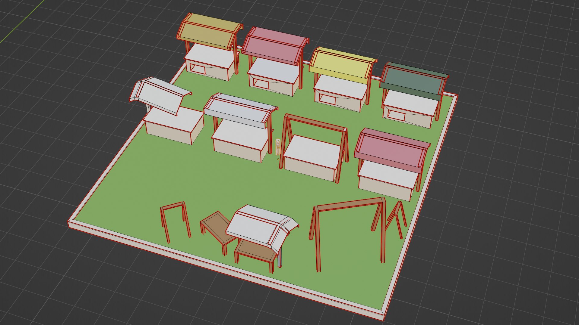Image resolution: width=579 pixels, height=325 pixels.
Task: Click the top beam of the roofless A-frame stall
Action: pyautogui.click(x=316, y=122)
